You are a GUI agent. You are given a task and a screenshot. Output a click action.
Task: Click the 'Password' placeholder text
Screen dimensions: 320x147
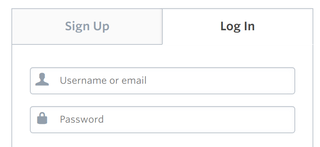[x=82, y=119]
